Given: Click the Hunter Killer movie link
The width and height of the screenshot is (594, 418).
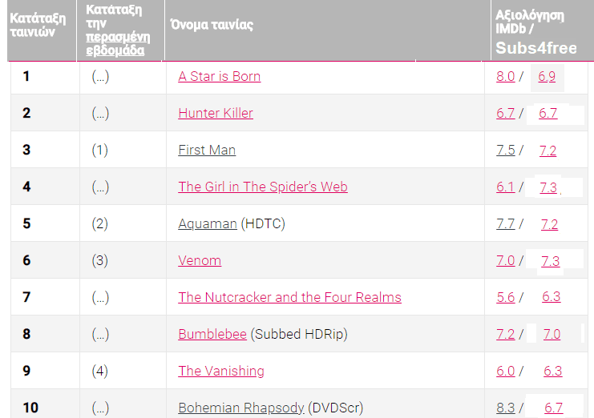Looking at the screenshot, I should pos(216,114).
